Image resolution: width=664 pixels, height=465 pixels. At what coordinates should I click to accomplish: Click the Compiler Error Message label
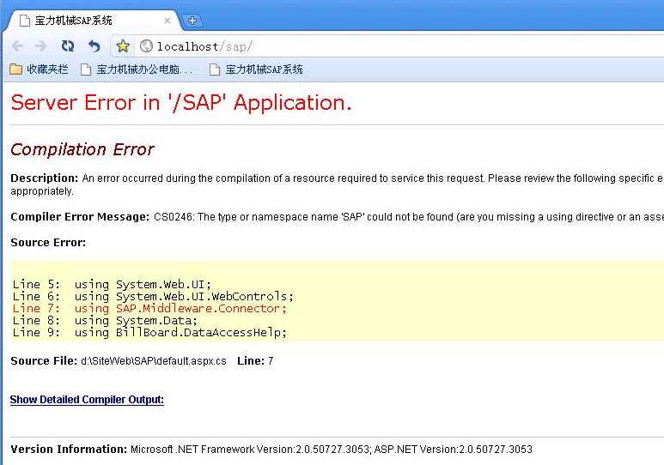pyautogui.click(x=80, y=217)
